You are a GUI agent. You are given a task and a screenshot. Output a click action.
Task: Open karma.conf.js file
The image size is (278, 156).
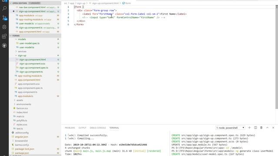coord(35,145)
